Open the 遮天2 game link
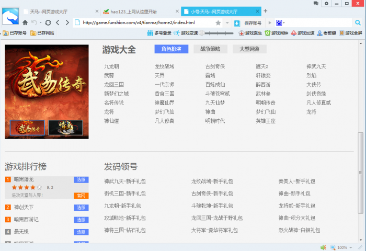Screen dimensions: 366x251 262,66
